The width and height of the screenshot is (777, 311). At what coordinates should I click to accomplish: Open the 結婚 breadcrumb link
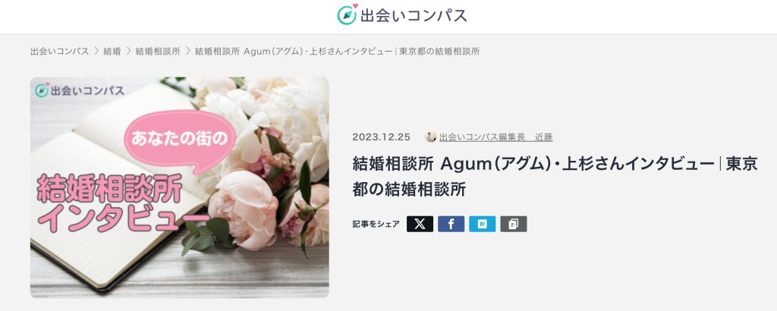pos(112,51)
